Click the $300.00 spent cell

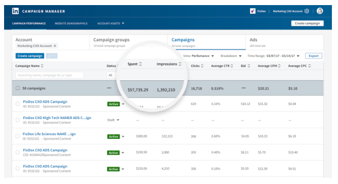tap(142, 136)
